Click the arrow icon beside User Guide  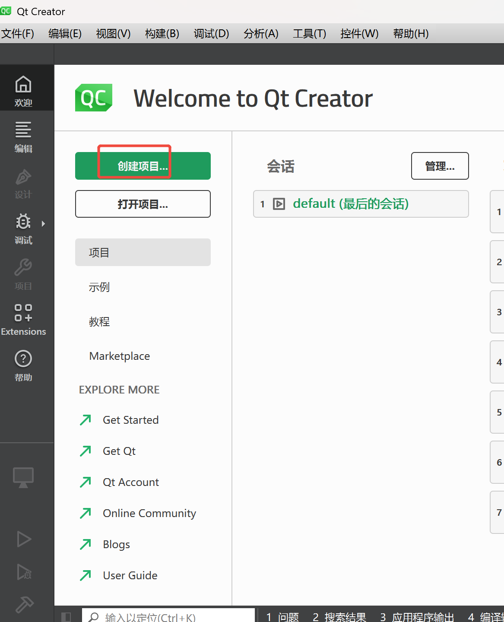[x=86, y=575]
